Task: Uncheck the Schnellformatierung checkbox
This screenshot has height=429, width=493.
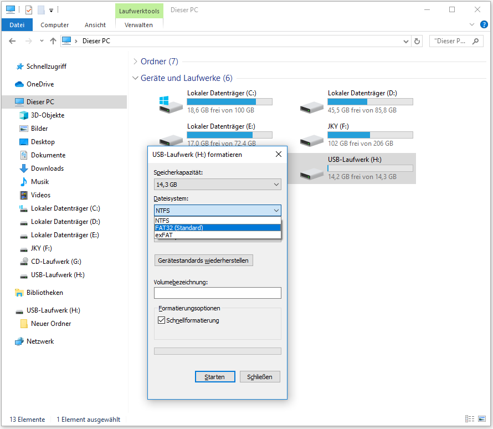Action: point(161,320)
